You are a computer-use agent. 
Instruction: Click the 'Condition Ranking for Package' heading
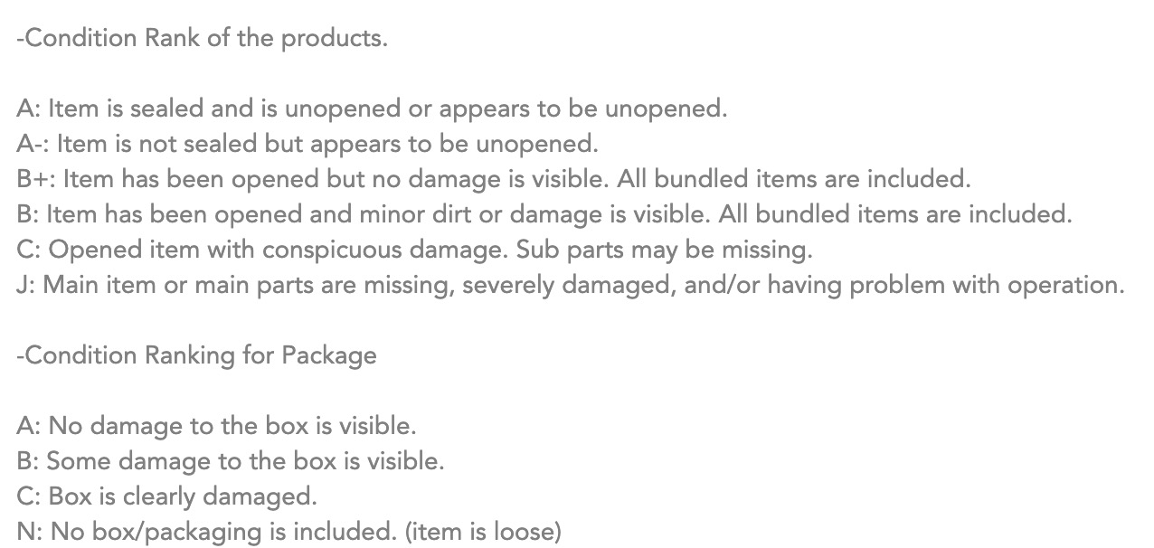pyautogui.click(x=196, y=355)
